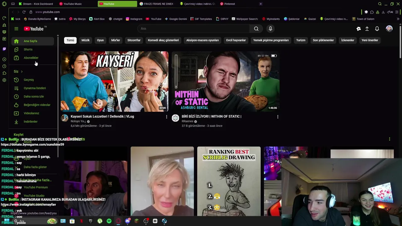This screenshot has height=226, width=402.
Task: Reload the page in the browser toolbar
Action: [x=24, y=12]
